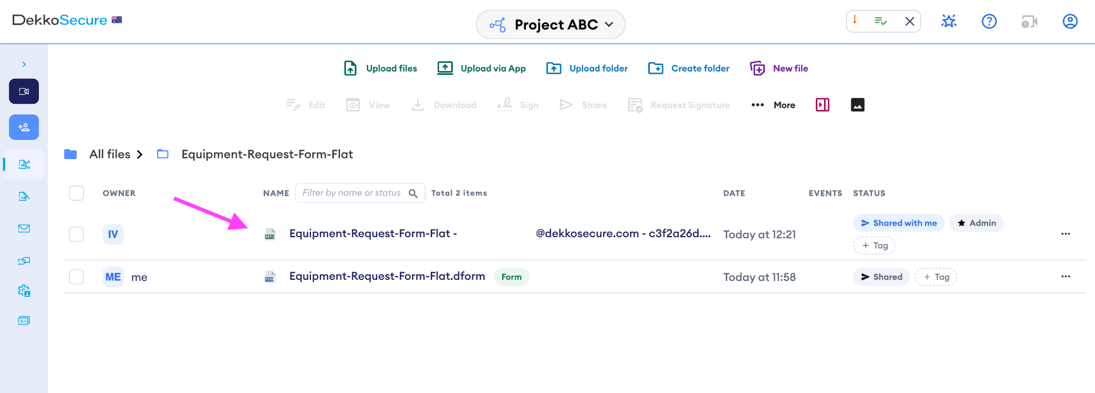
Task: Click Upload via App
Action: 482,68
